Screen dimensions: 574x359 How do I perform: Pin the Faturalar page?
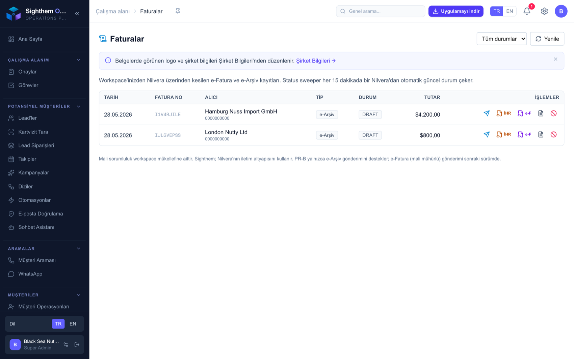[x=178, y=11]
